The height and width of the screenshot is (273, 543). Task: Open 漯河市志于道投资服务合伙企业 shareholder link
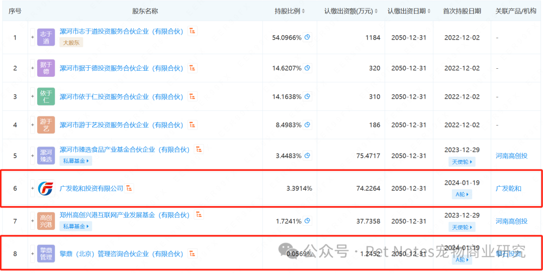121,31
